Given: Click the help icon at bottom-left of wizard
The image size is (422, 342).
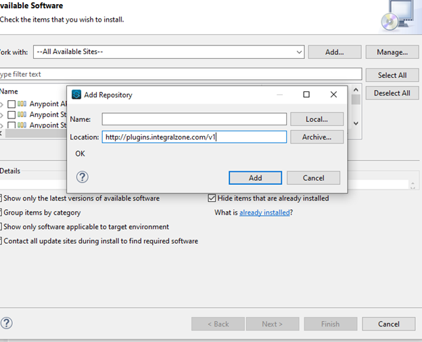Looking at the screenshot, I should pos(6,323).
